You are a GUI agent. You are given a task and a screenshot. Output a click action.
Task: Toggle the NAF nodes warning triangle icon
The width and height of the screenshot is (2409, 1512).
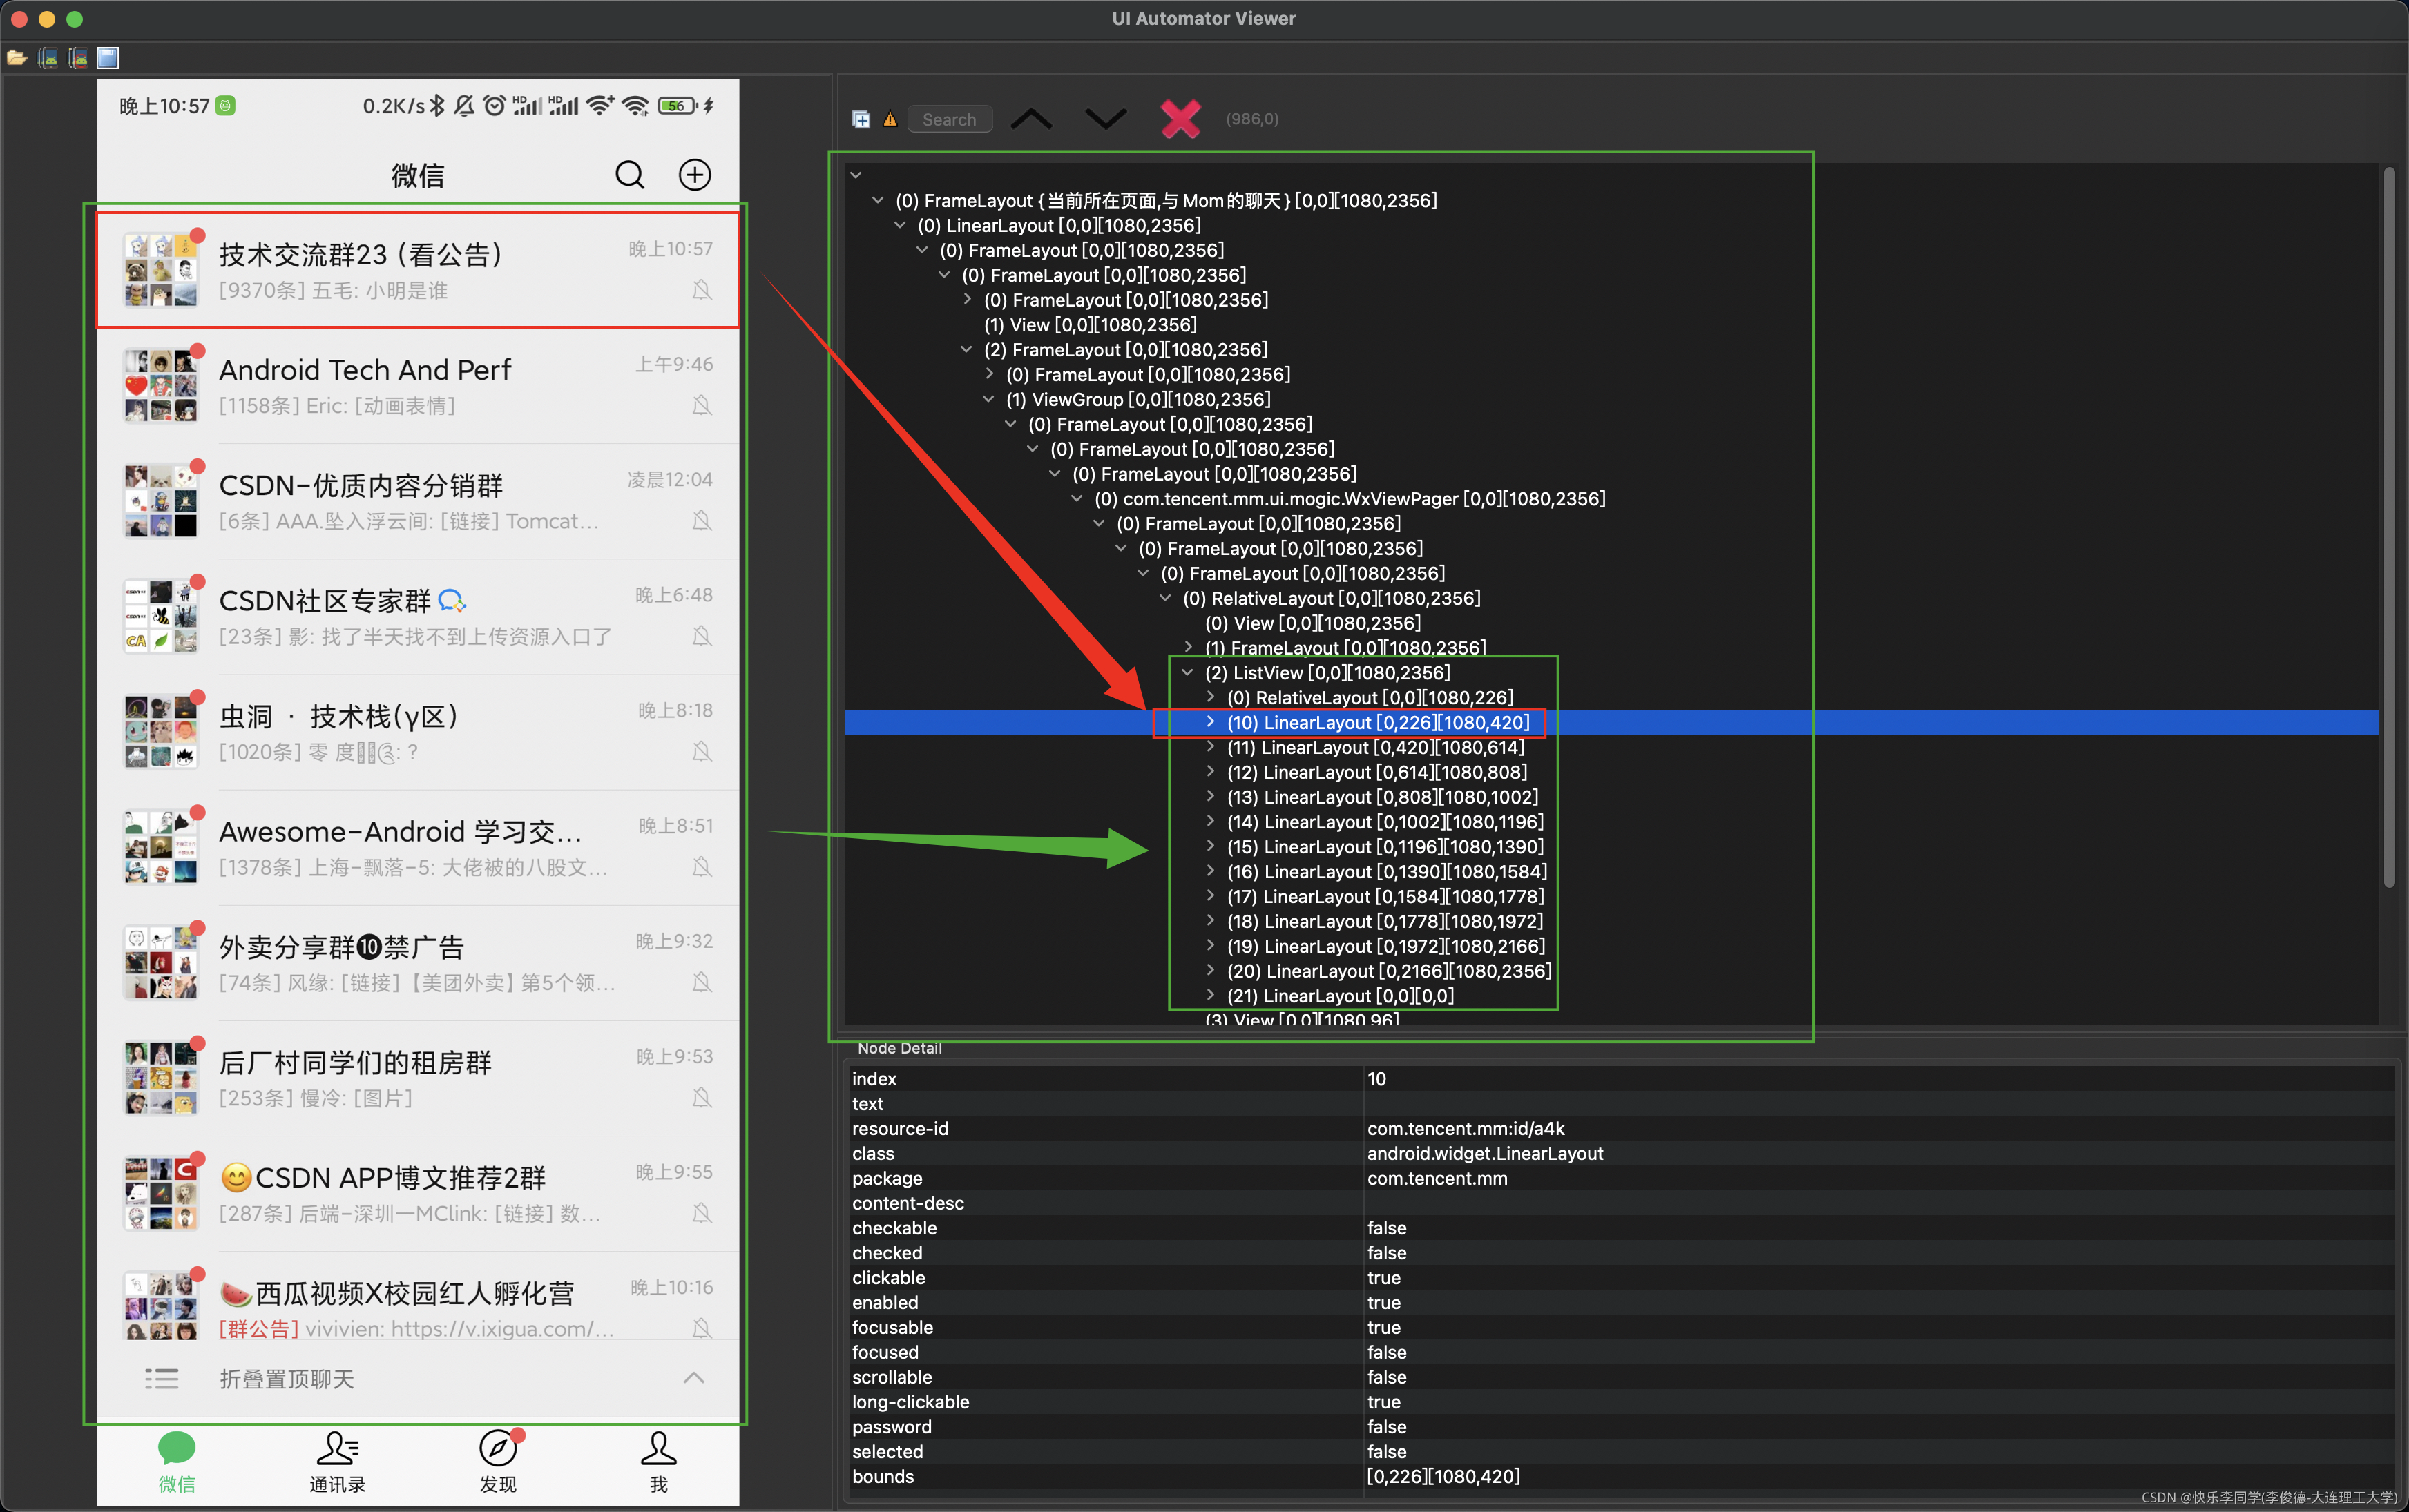pos(890,119)
